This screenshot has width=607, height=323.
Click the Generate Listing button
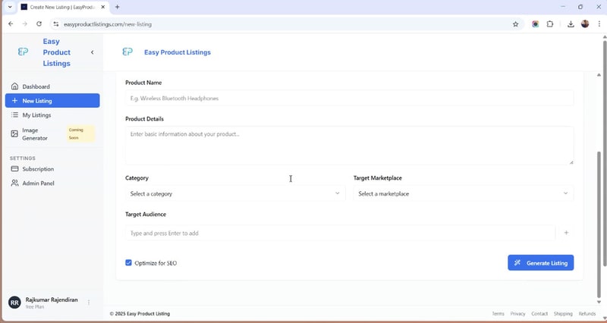click(540, 262)
